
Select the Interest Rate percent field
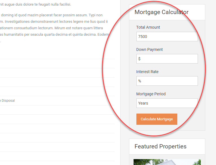click(x=167, y=81)
